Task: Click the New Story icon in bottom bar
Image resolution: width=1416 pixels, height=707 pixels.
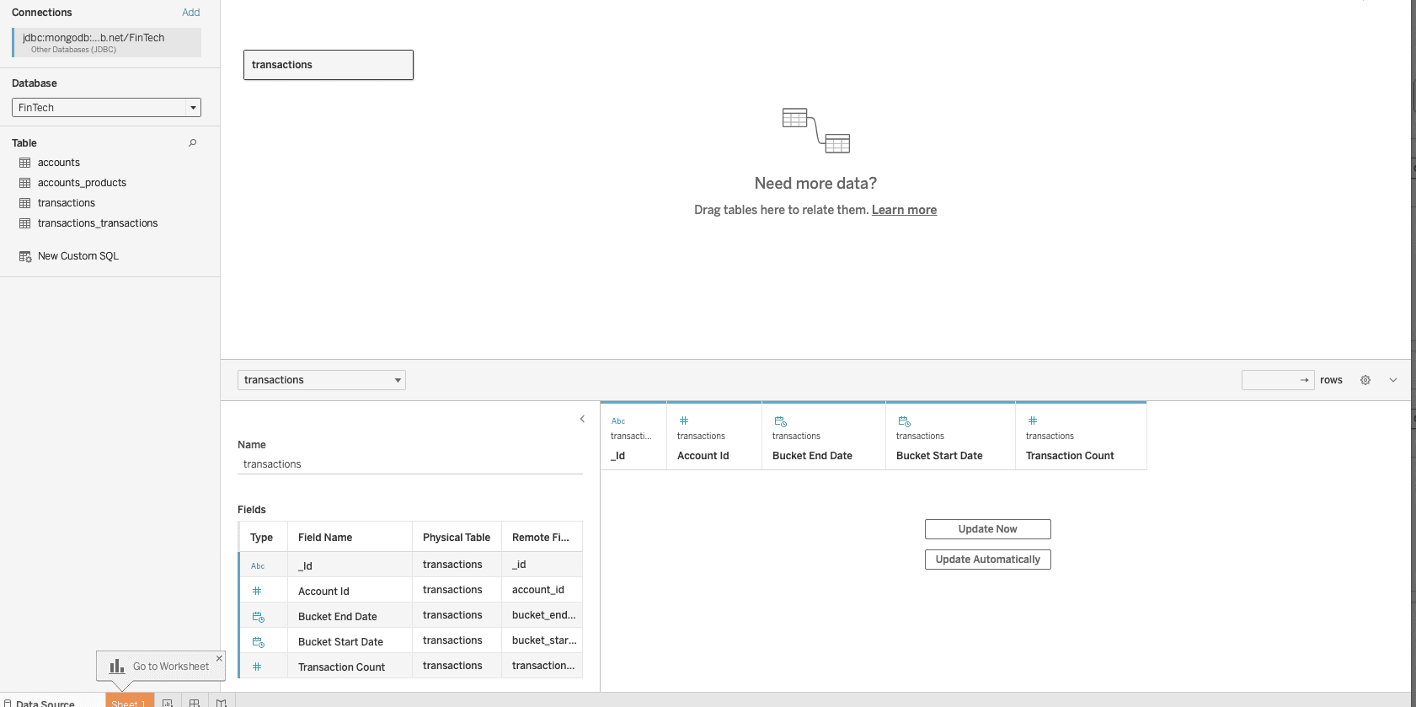Action: [222, 702]
